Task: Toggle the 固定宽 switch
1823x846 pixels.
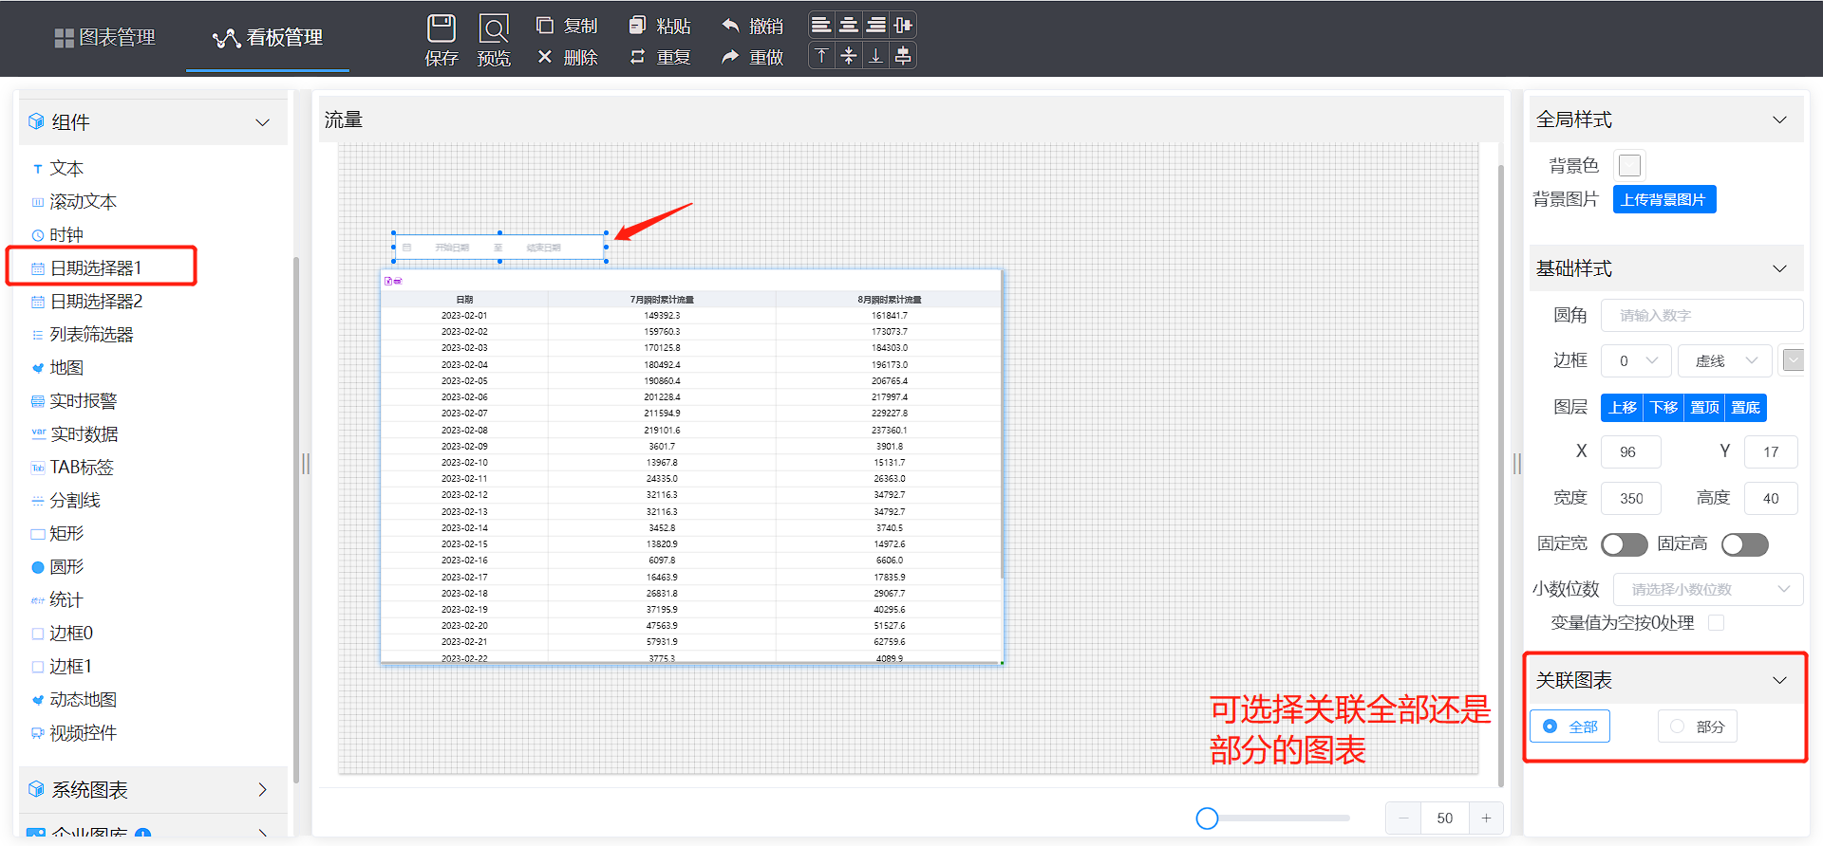Action: pos(1625,544)
